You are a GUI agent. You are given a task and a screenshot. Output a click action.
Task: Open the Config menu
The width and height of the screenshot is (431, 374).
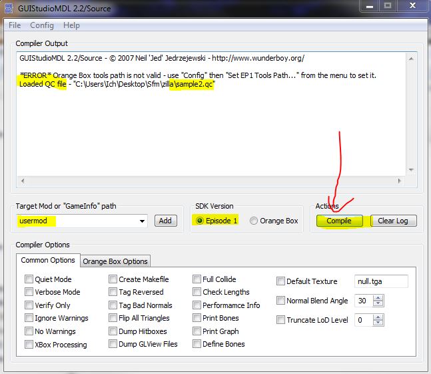coord(42,25)
